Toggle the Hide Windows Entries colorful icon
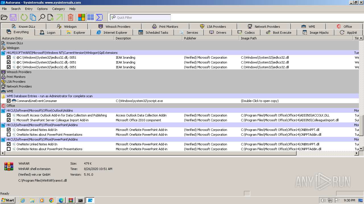The width and height of the screenshot is (364, 204). 82,18
